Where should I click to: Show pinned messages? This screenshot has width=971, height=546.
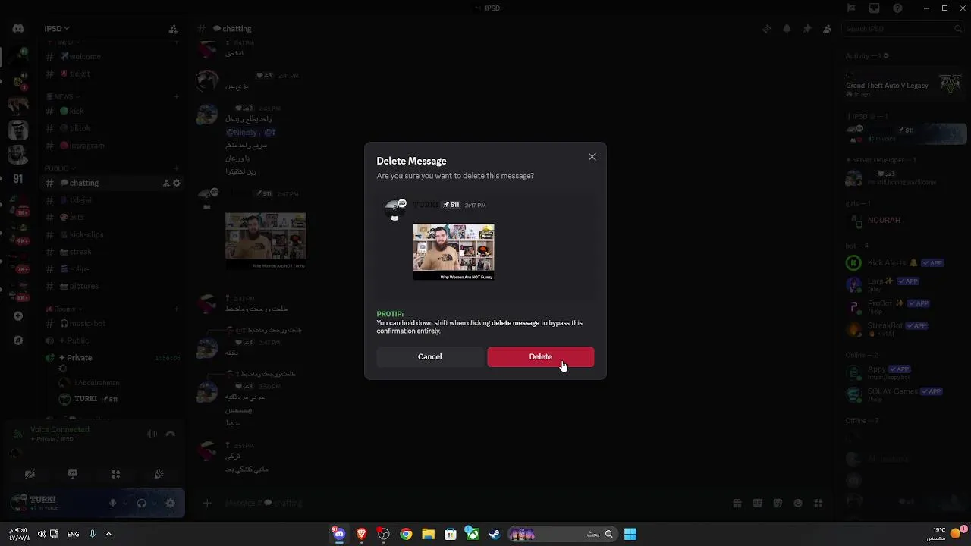point(807,29)
